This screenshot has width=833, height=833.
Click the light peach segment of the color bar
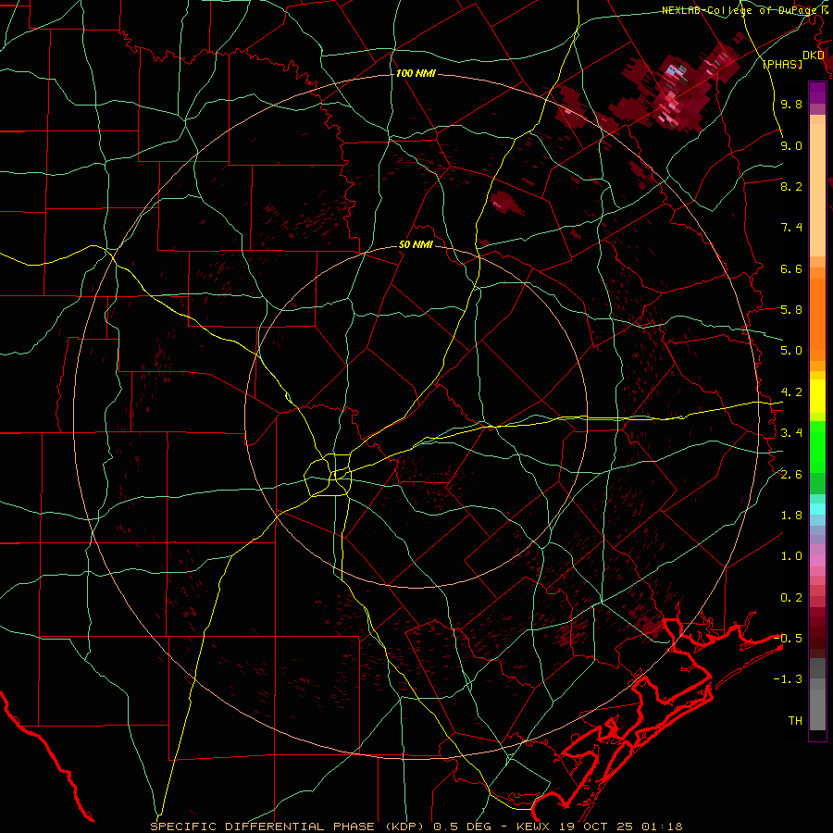point(817,190)
